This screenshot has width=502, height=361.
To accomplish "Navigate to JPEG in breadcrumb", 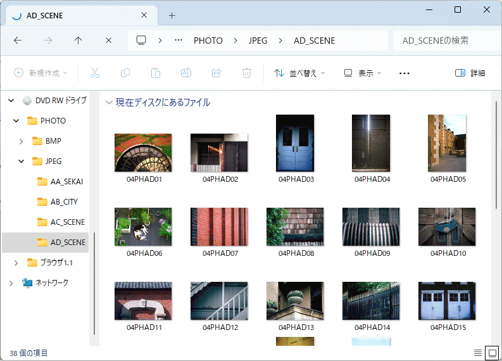I will coord(258,41).
